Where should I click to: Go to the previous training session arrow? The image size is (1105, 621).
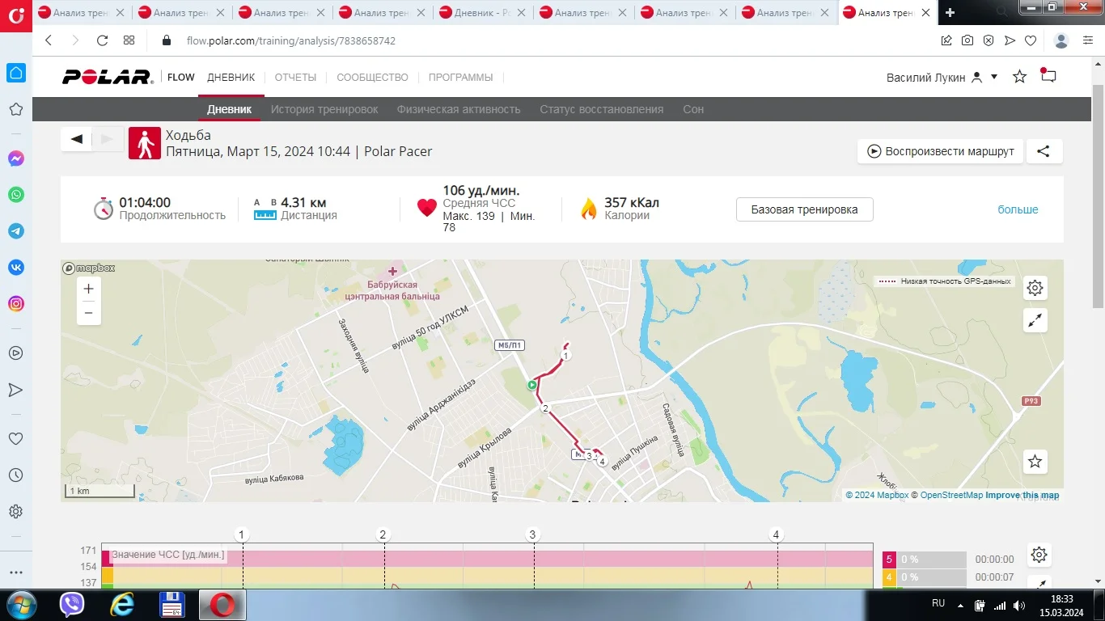pyautogui.click(x=77, y=139)
